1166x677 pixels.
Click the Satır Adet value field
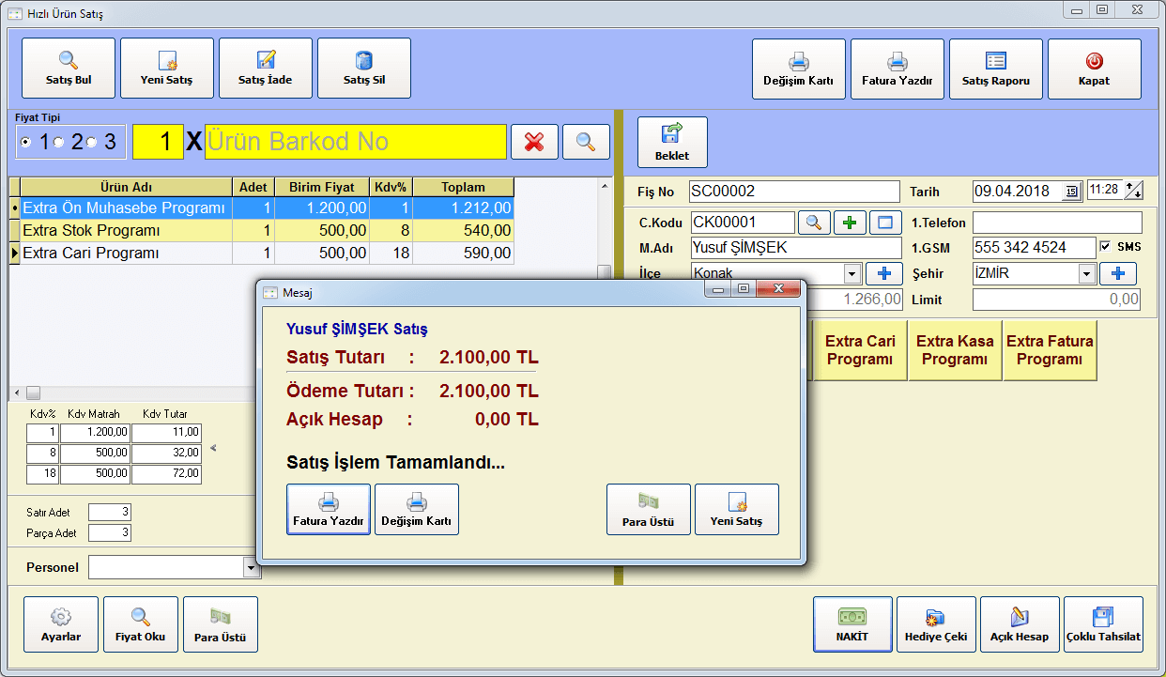coord(110,512)
